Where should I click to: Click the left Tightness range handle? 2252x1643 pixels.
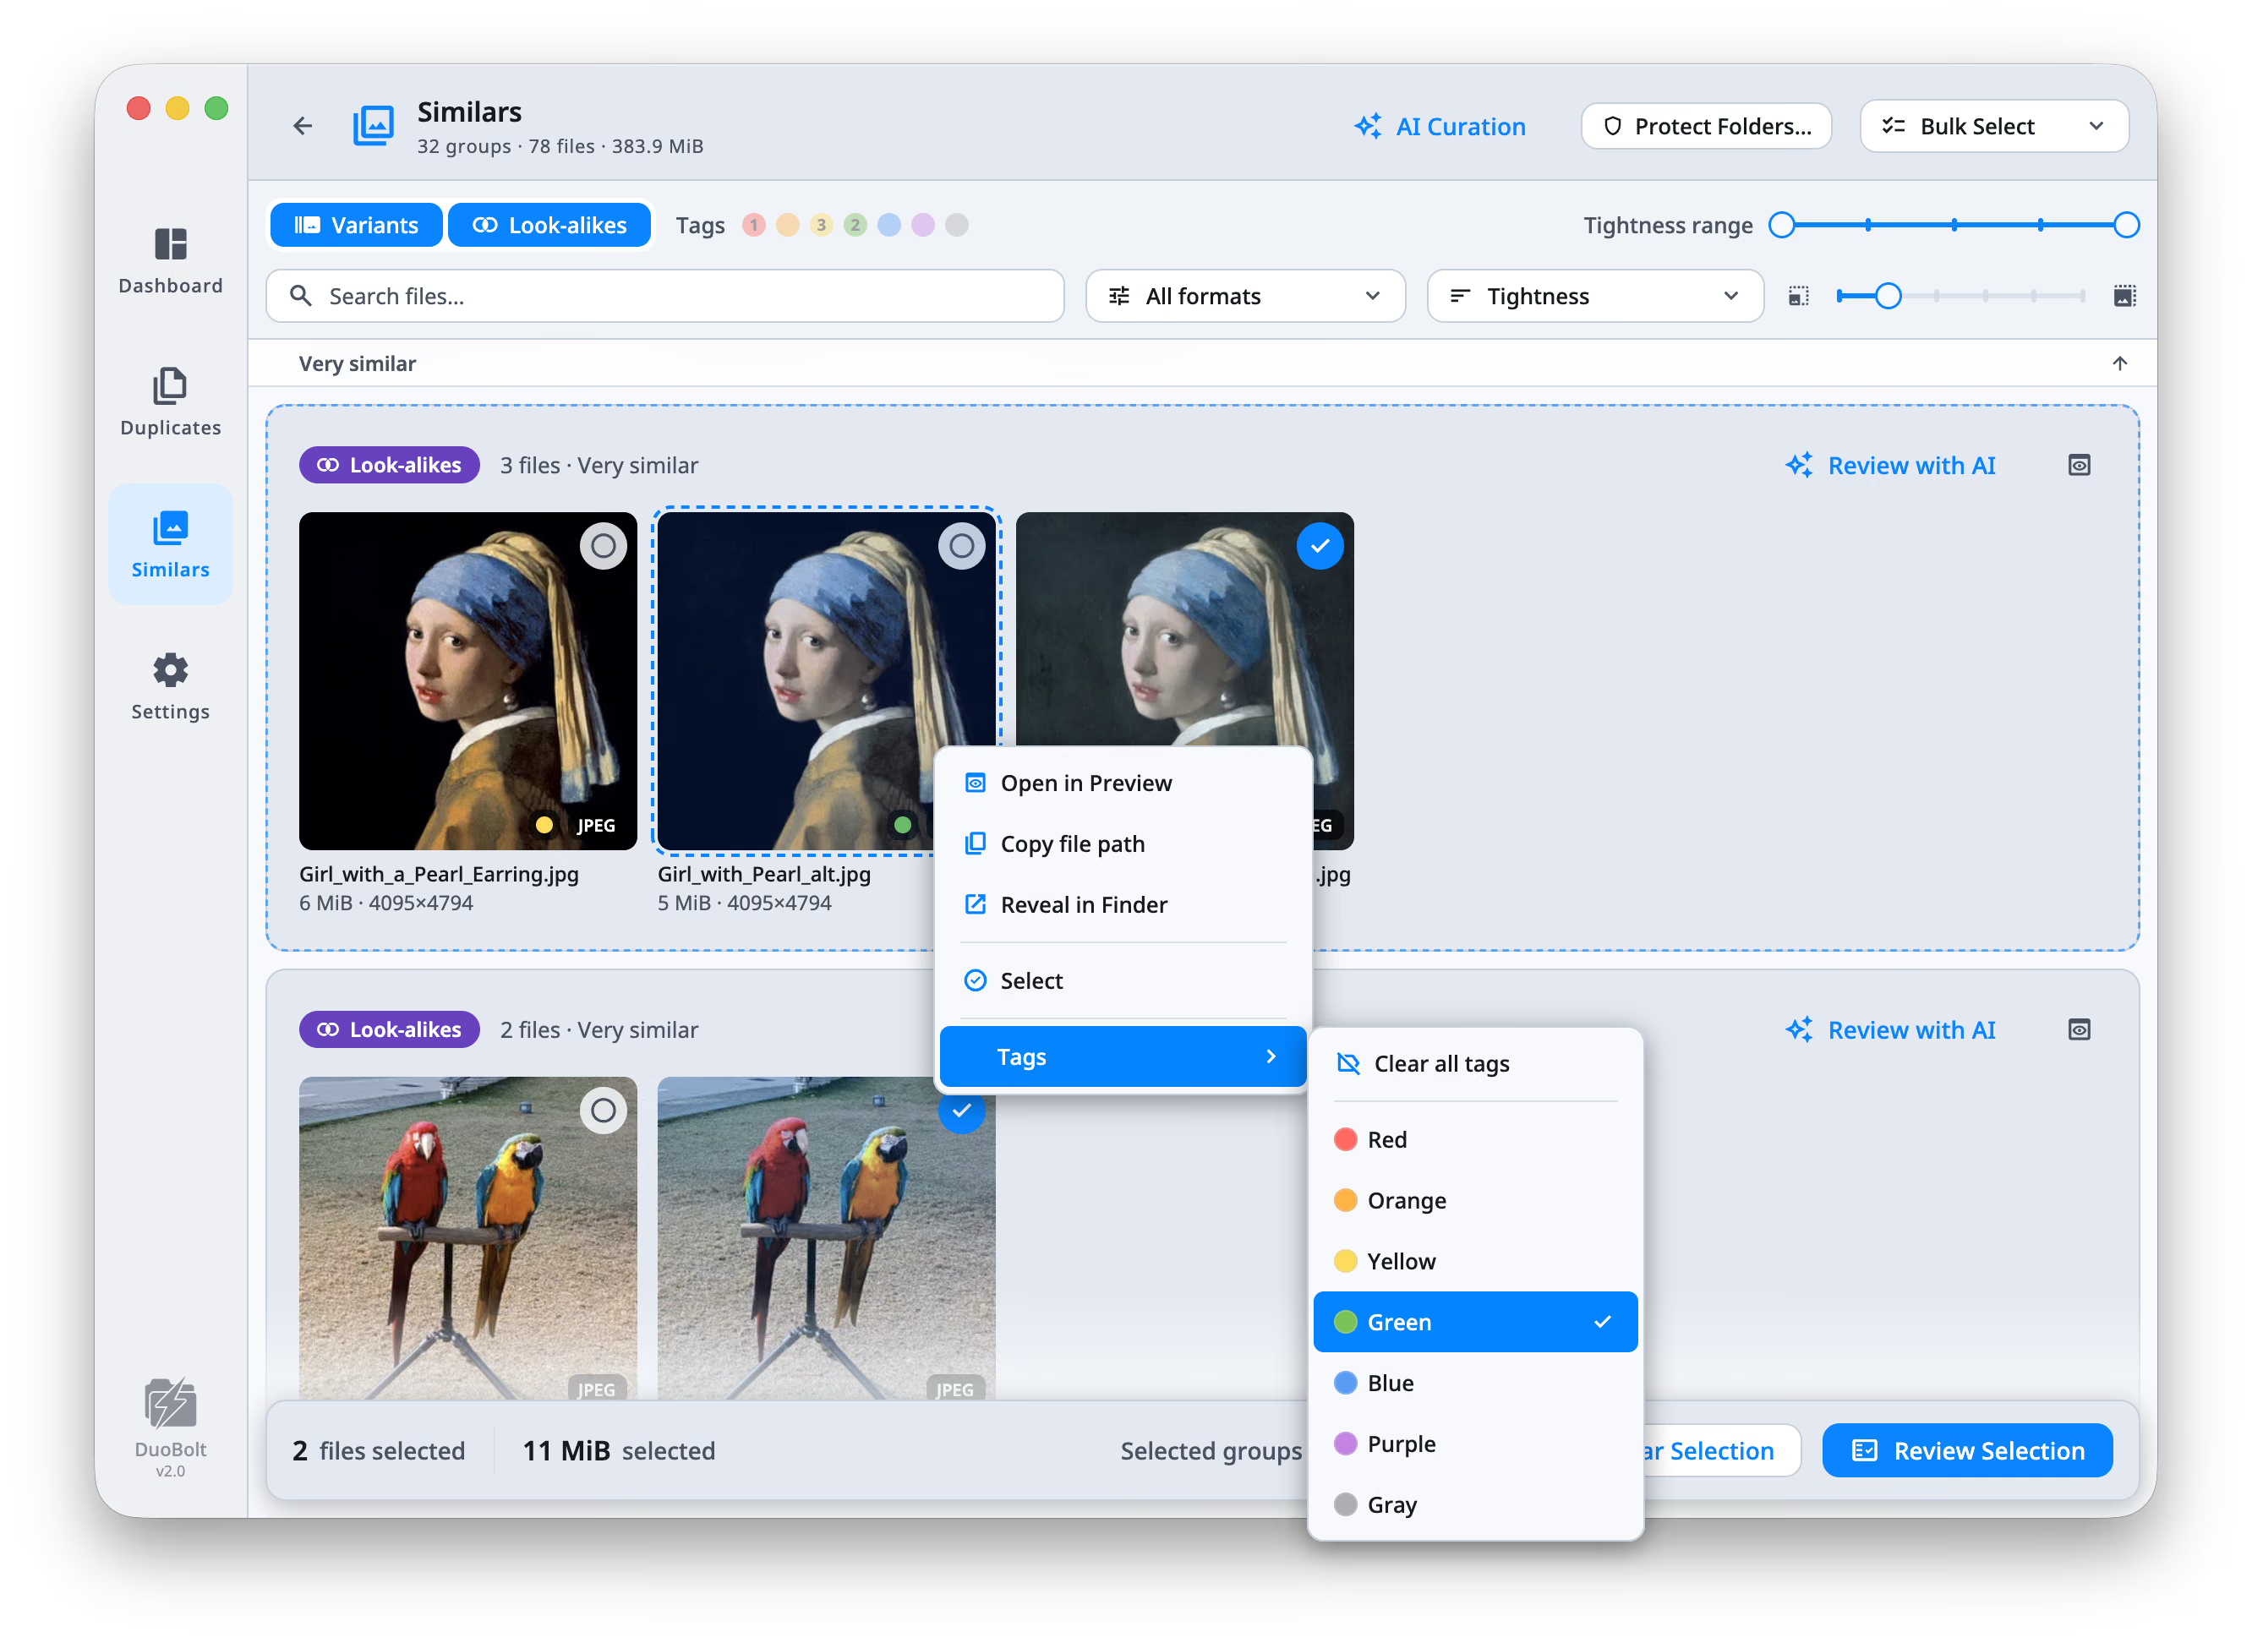[x=1781, y=225]
